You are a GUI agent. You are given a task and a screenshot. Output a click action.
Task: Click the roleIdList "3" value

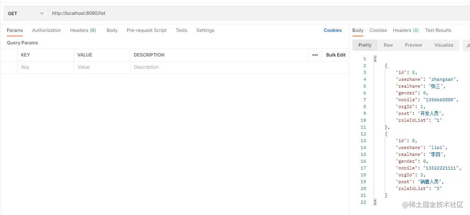[x=438, y=188]
